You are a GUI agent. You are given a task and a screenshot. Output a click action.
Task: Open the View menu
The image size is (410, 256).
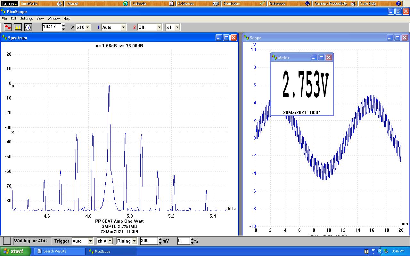coord(40,19)
